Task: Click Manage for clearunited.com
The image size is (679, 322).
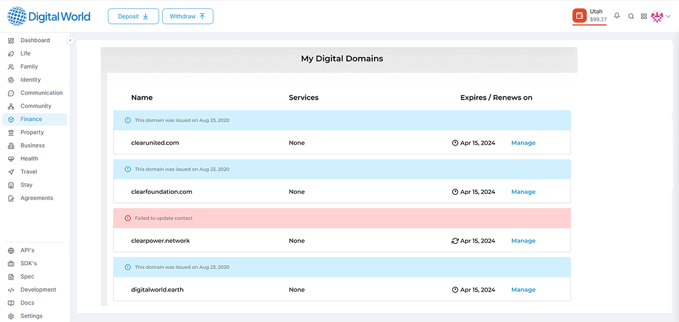Action: (523, 143)
